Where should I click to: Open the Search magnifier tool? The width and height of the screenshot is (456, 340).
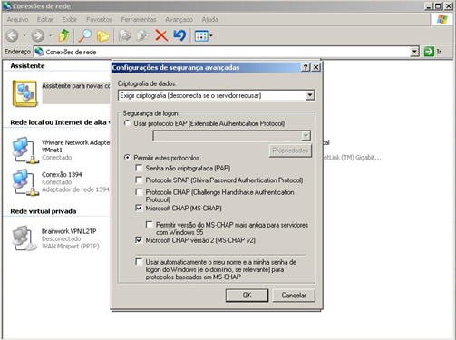[x=85, y=35]
